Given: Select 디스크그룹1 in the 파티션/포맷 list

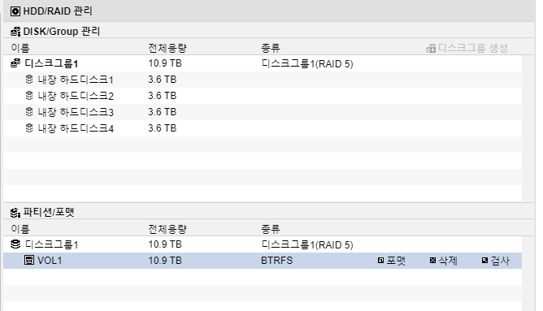Looking at the screenshot, I should click(x=263, y=244).
